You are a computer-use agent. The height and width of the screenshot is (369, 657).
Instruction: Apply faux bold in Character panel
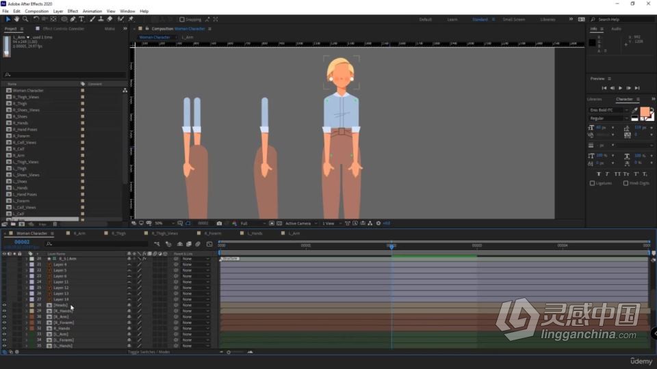pyautogui.click(x=598, y=174)
